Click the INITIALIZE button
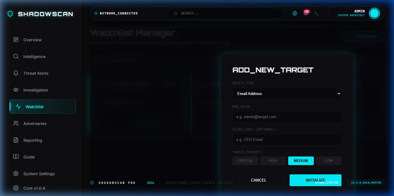Viewport: 394px width, 196px height. pos(316,180)
